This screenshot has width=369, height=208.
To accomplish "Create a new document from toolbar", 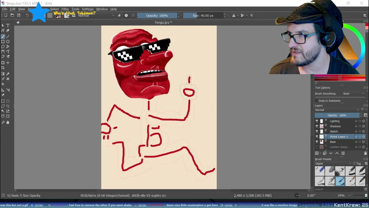I will [x=5, y=15].
